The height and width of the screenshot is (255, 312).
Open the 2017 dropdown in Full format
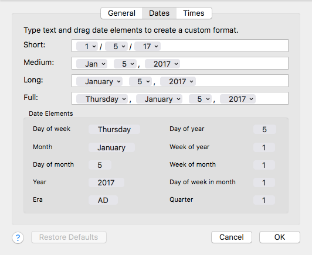click(x=238, y=99)
